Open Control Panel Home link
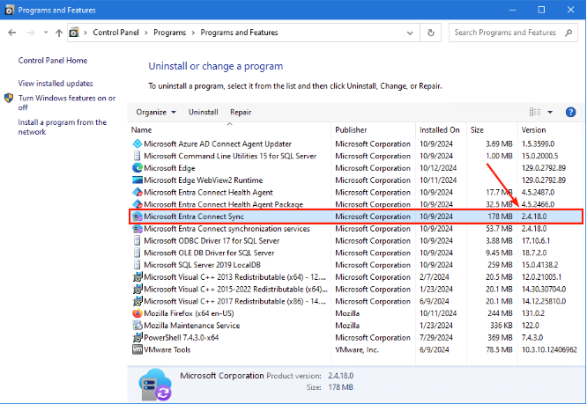Viewport: 587px width, 404px height. 53,61
